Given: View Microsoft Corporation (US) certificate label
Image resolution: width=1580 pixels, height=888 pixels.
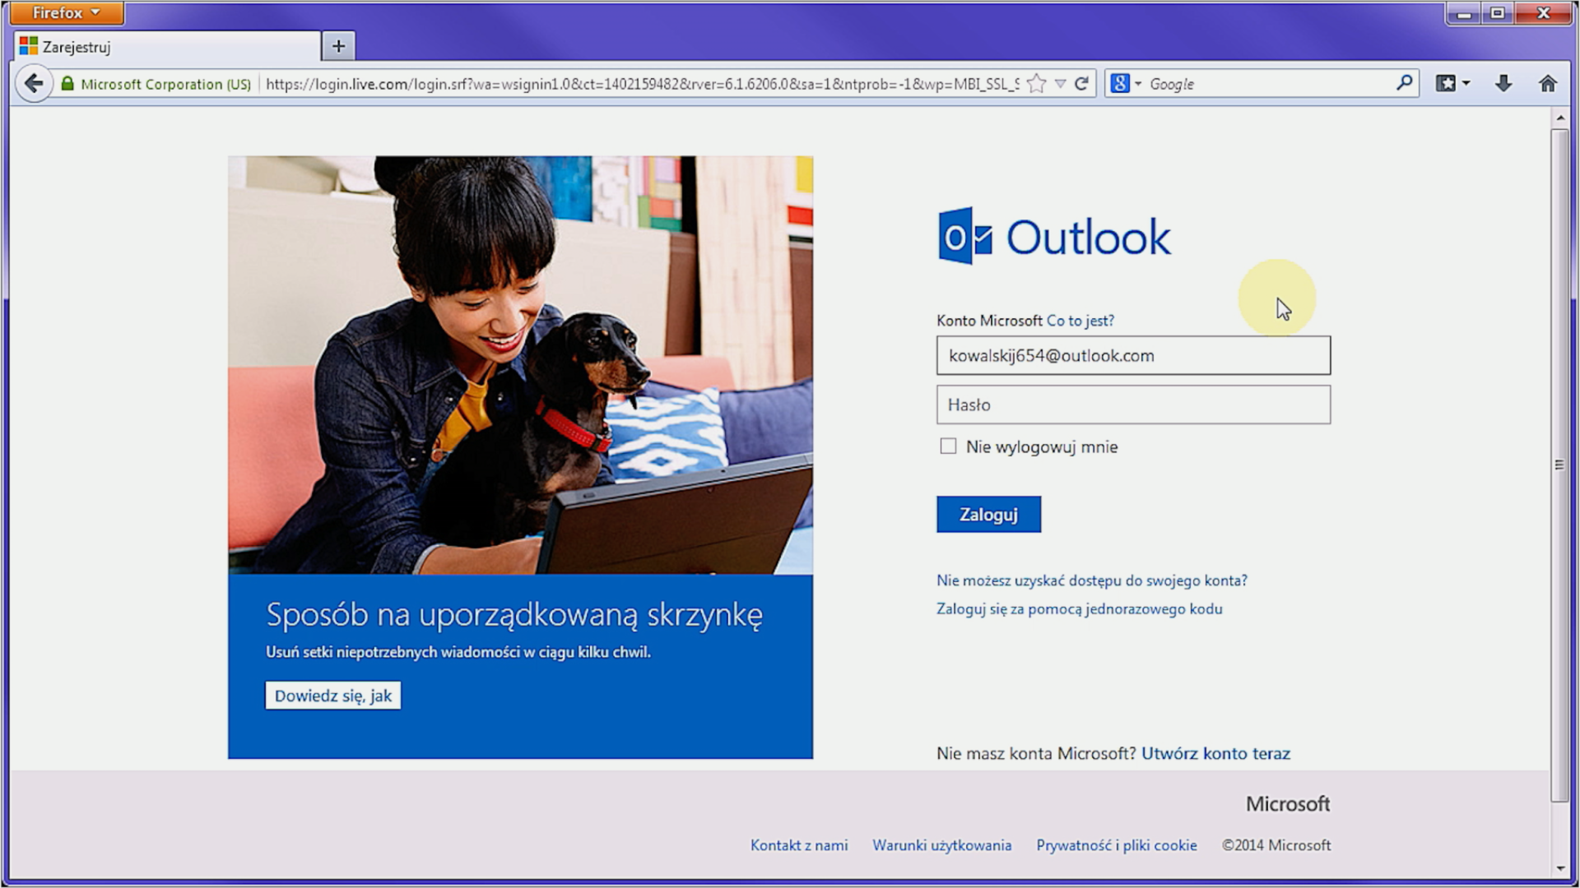Looking at the screenshot, I should click(166, 84).
